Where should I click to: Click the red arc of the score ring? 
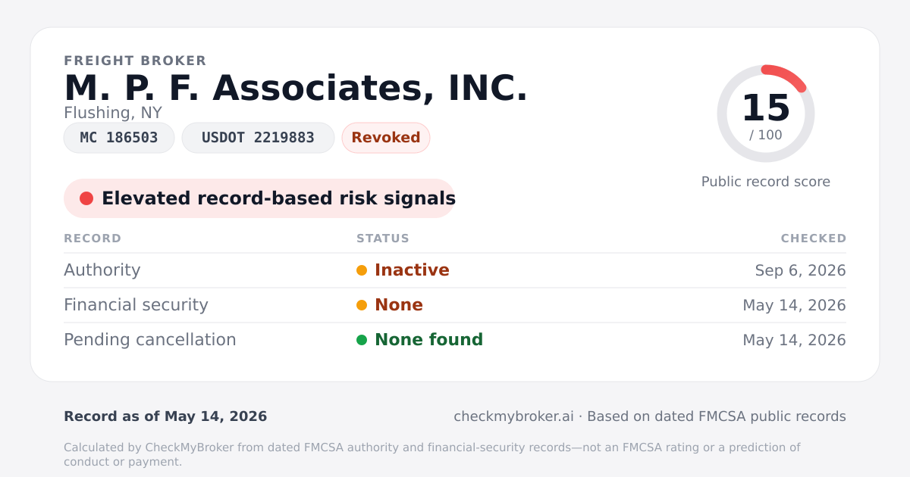[786, 76]
